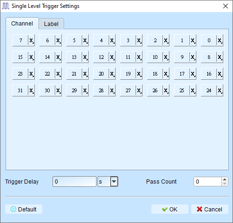This screenshot has height=223, width=233.
Task: Set trigger condition X for channel 8
Action: tap(220, 57)
